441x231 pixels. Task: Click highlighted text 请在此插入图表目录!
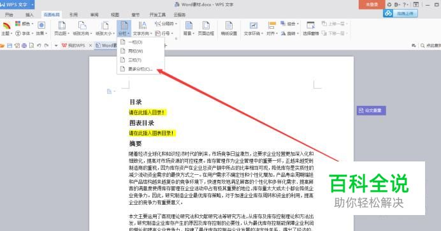click(152, 133)
